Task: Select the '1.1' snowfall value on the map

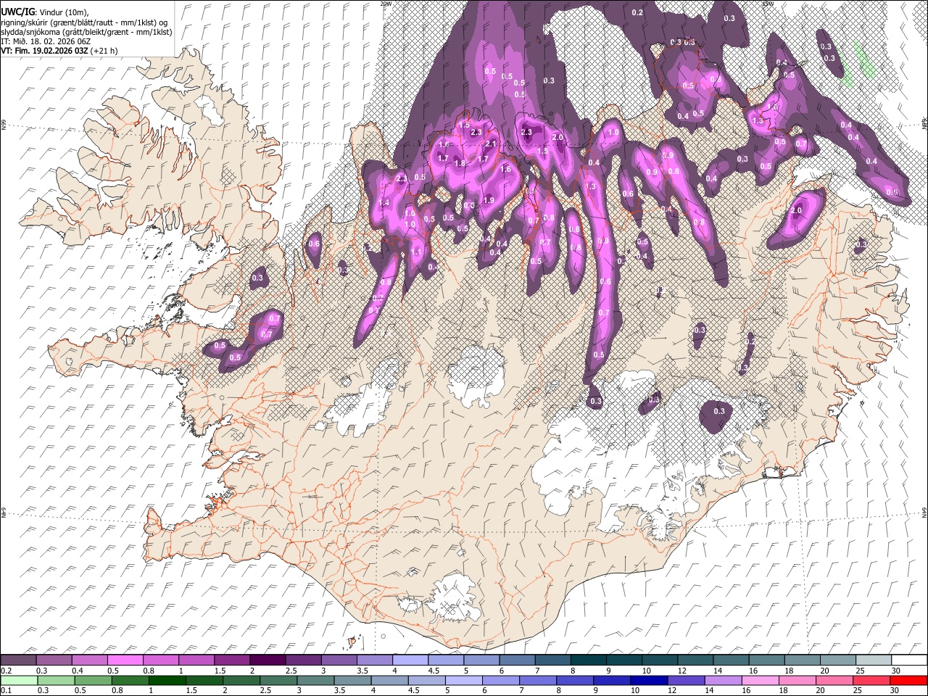Action: pos(416,252)
